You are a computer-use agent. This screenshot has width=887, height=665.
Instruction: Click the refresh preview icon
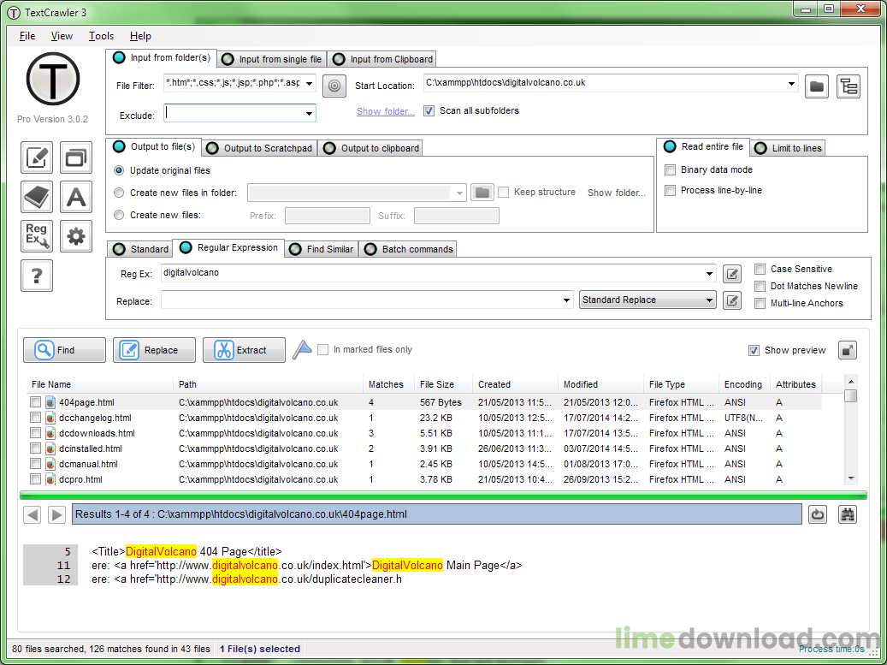click(818, 514)
